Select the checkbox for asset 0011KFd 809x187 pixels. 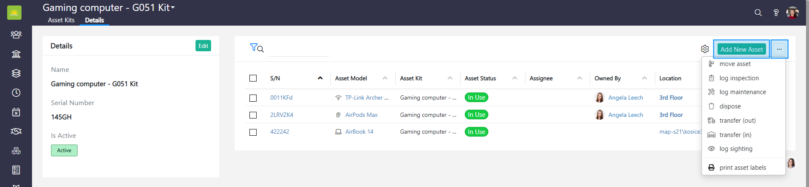(x=253, y=98)
